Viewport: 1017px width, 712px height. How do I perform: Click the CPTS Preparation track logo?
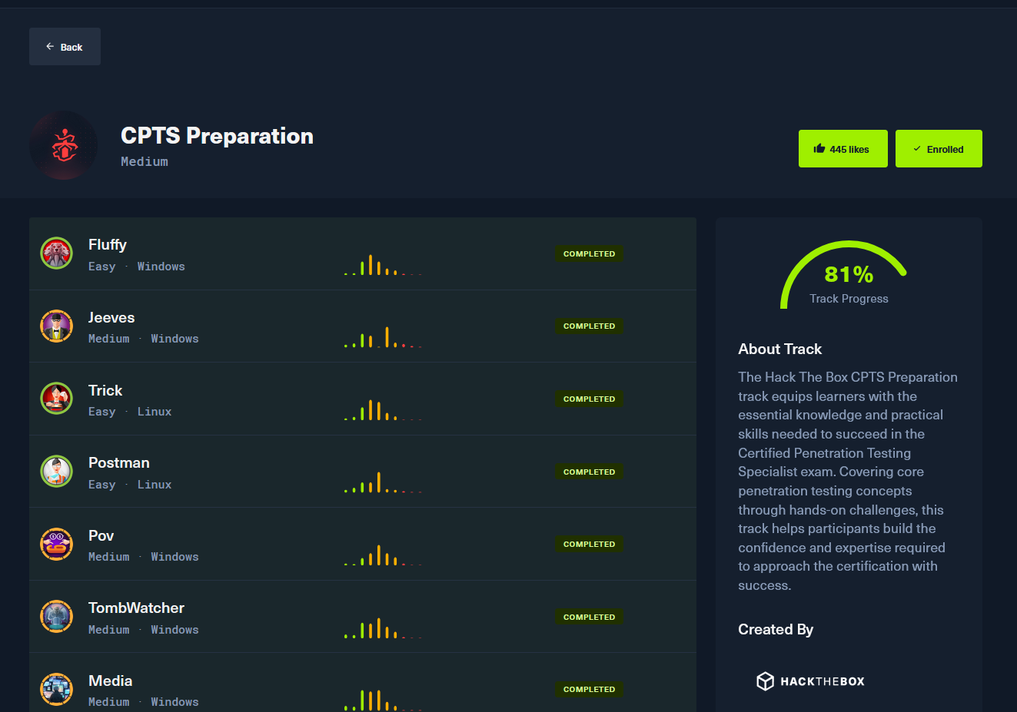pos(64,145)
